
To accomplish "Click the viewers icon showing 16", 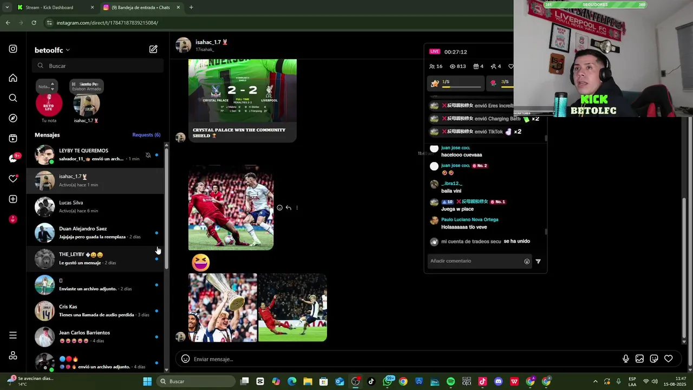I will coord(432,67).
